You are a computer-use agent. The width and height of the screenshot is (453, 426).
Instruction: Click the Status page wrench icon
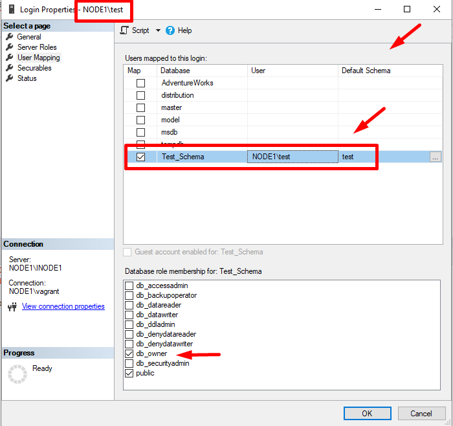(x=10, y=78)
